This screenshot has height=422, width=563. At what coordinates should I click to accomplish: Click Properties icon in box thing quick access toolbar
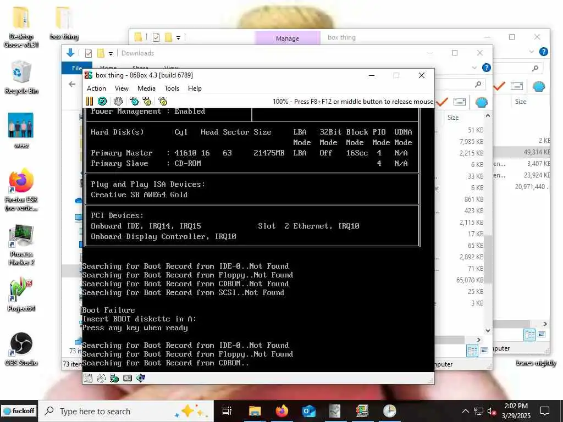(x=156, y=37)
